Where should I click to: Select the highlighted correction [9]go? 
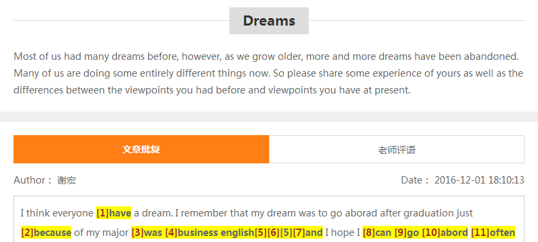point(407,233)
